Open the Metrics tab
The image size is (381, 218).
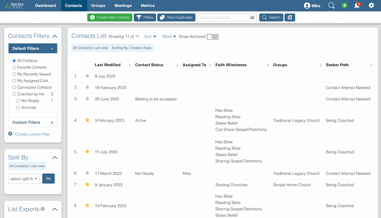pos(148,6)
